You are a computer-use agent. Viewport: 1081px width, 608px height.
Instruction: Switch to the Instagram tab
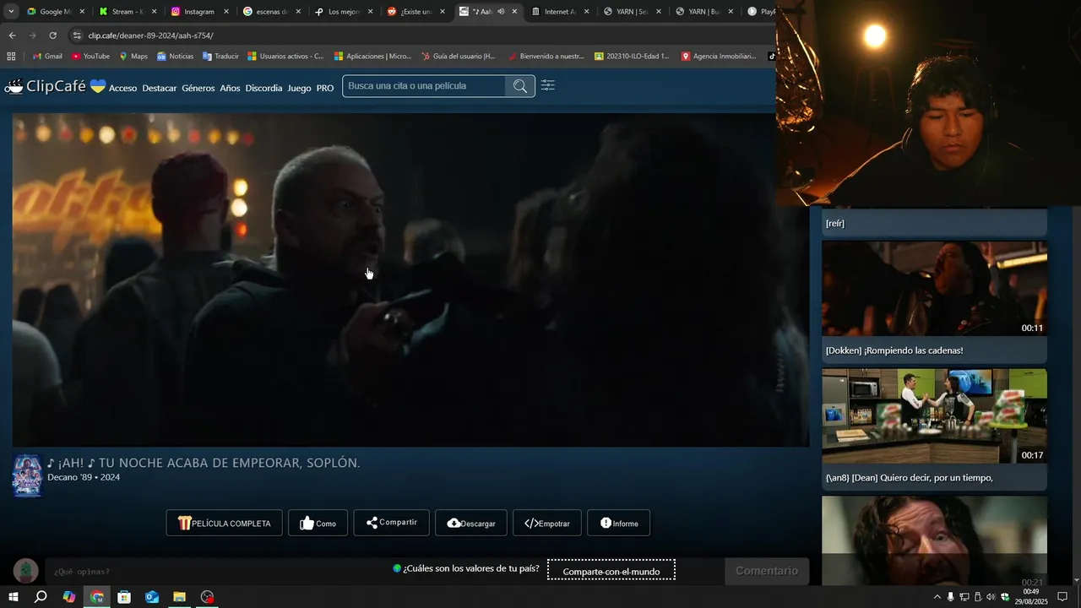[199, 12]
